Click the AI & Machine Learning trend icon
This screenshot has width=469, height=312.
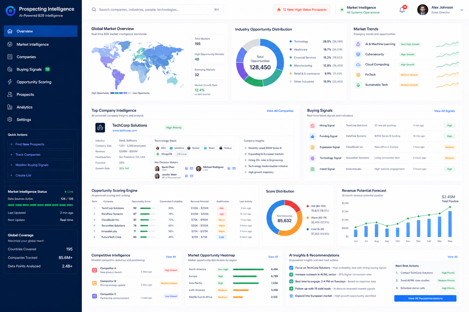point(358,44)
